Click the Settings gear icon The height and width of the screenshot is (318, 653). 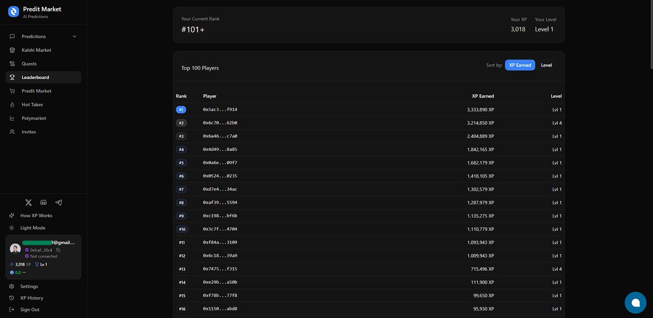point(12,286)
